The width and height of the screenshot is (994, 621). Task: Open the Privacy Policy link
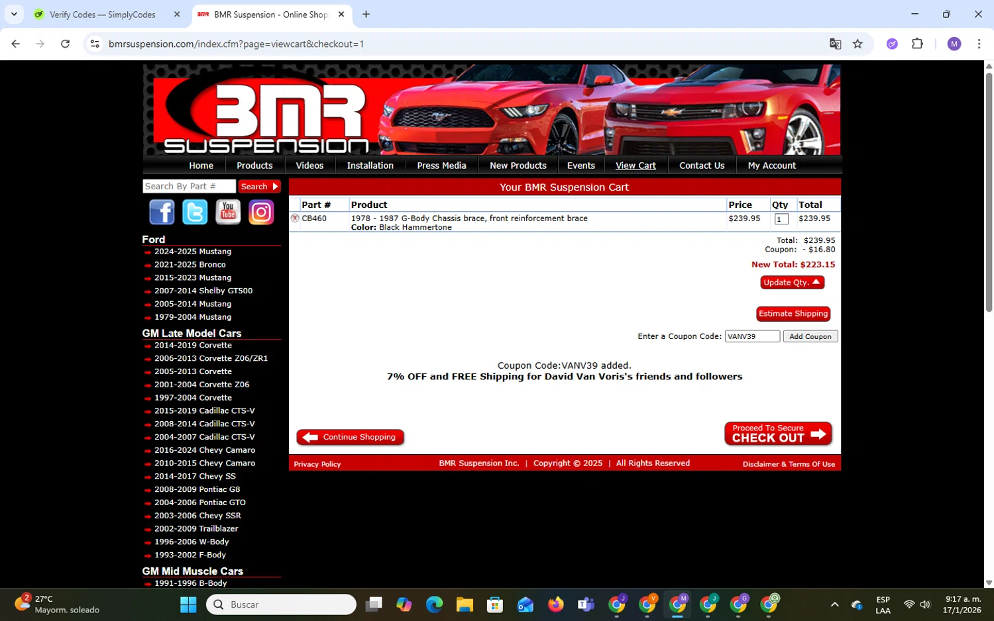point(317,464)
